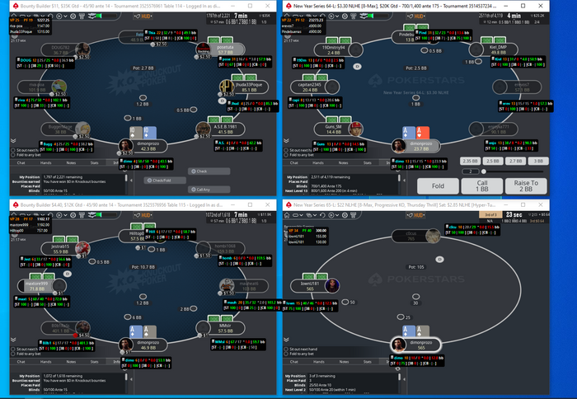This screenshot has width=577, height=399.
Task: Click bet amount slider handle in New Year Series 64-L
Action: coord(484,171)
